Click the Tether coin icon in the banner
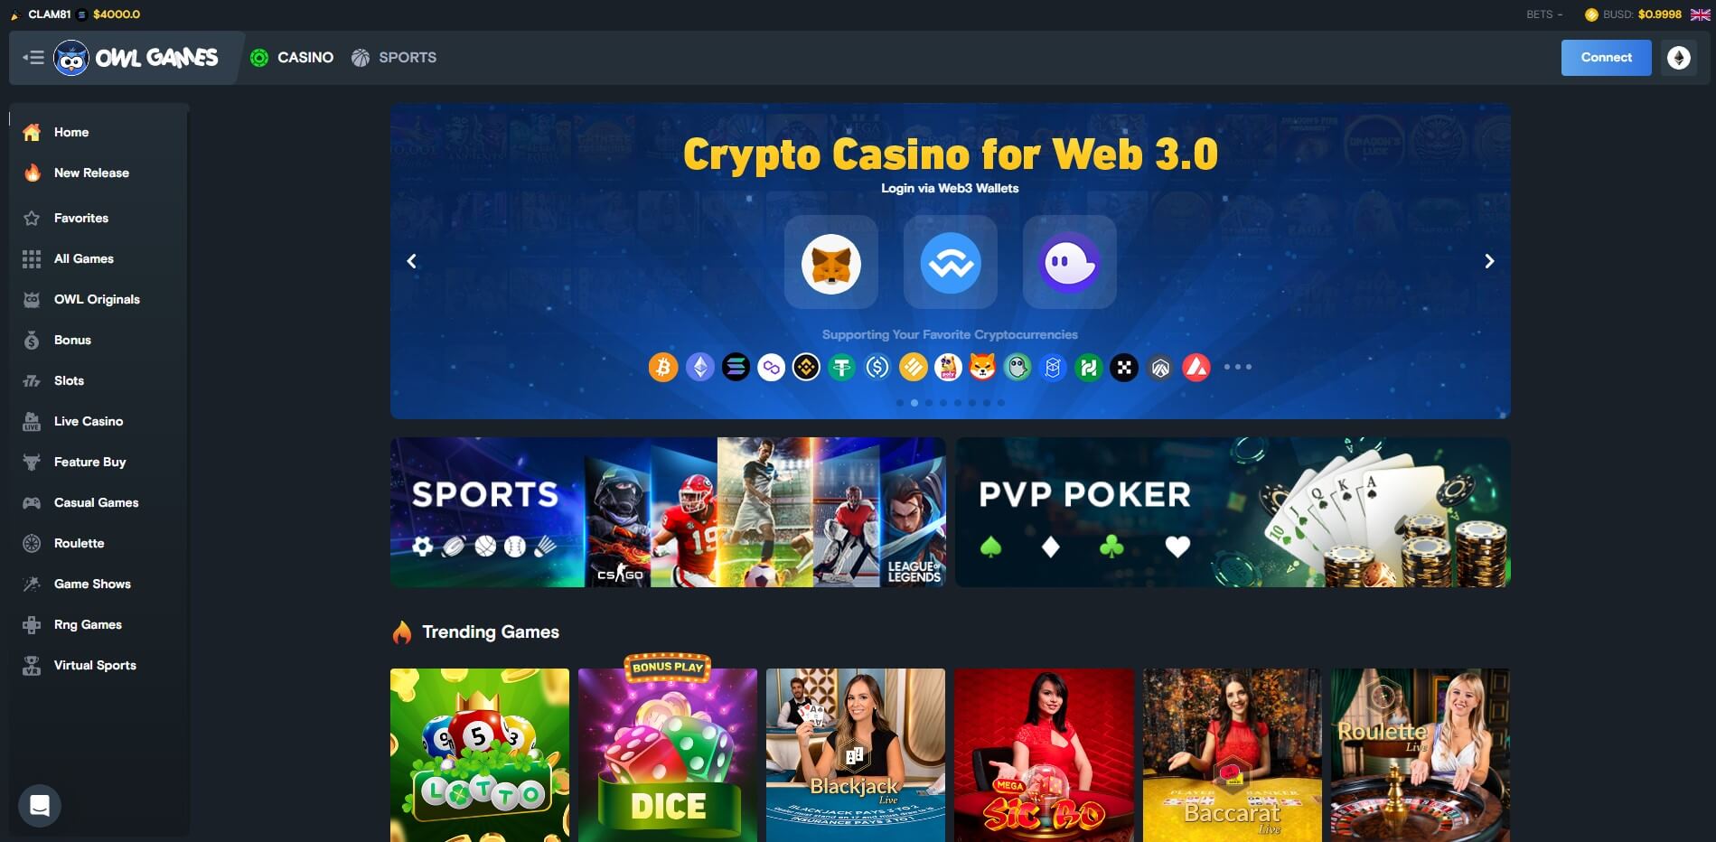The width and height of the screenshot is (1716, 842). 842,367
